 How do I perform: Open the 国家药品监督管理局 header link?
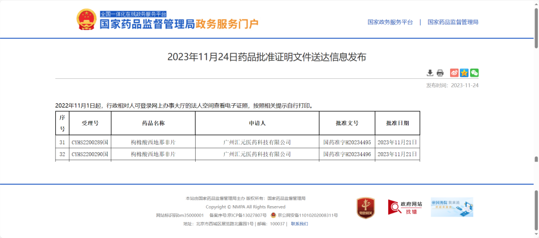453,22
